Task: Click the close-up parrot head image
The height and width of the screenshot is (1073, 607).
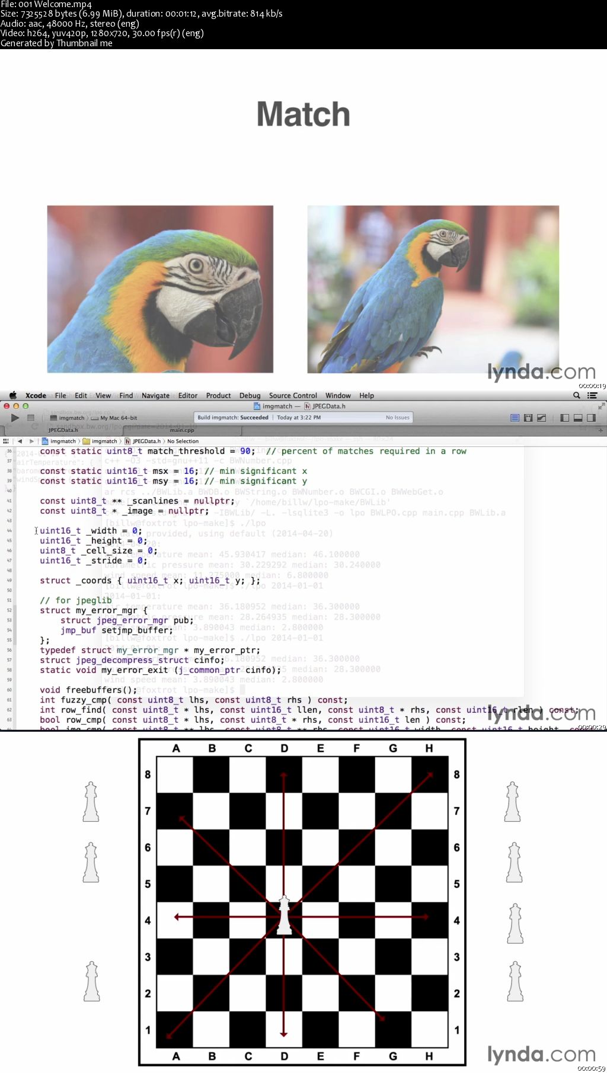Action: click(160, 289)
